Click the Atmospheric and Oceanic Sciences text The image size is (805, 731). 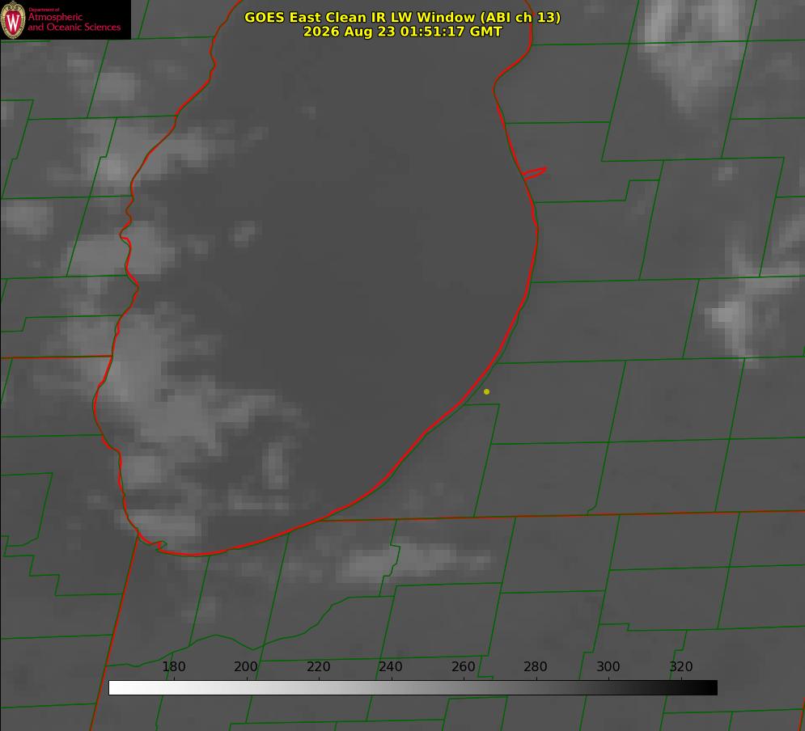pos(74,22)
